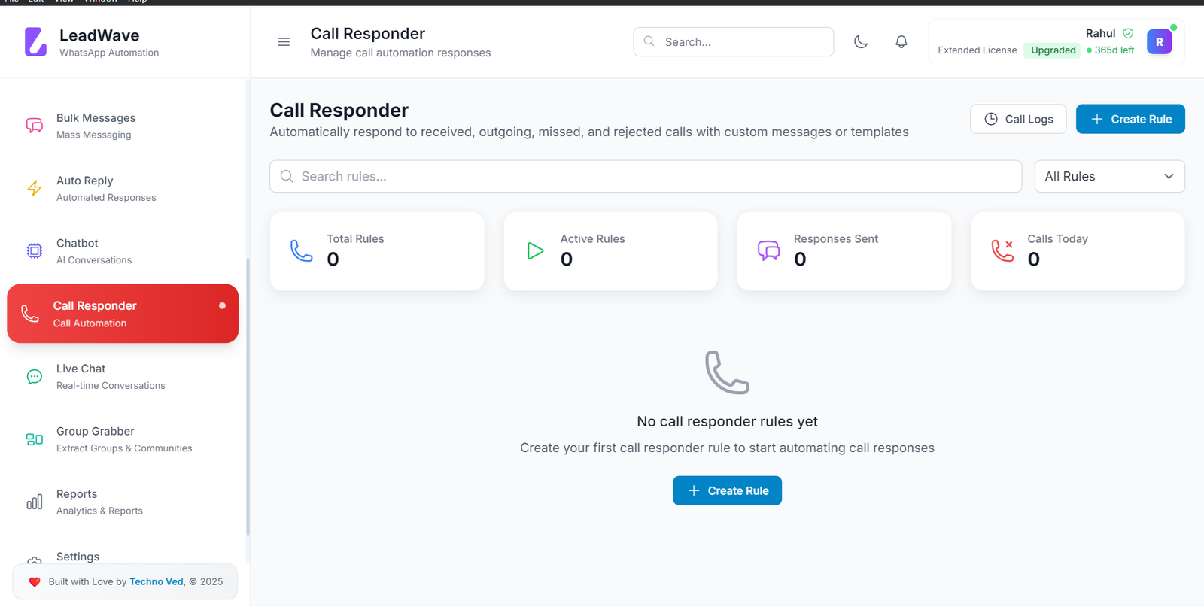The image size is (1204, 607).
Task: Expand the All Rules filter dropdown
Action: (x=1109, y=176)
